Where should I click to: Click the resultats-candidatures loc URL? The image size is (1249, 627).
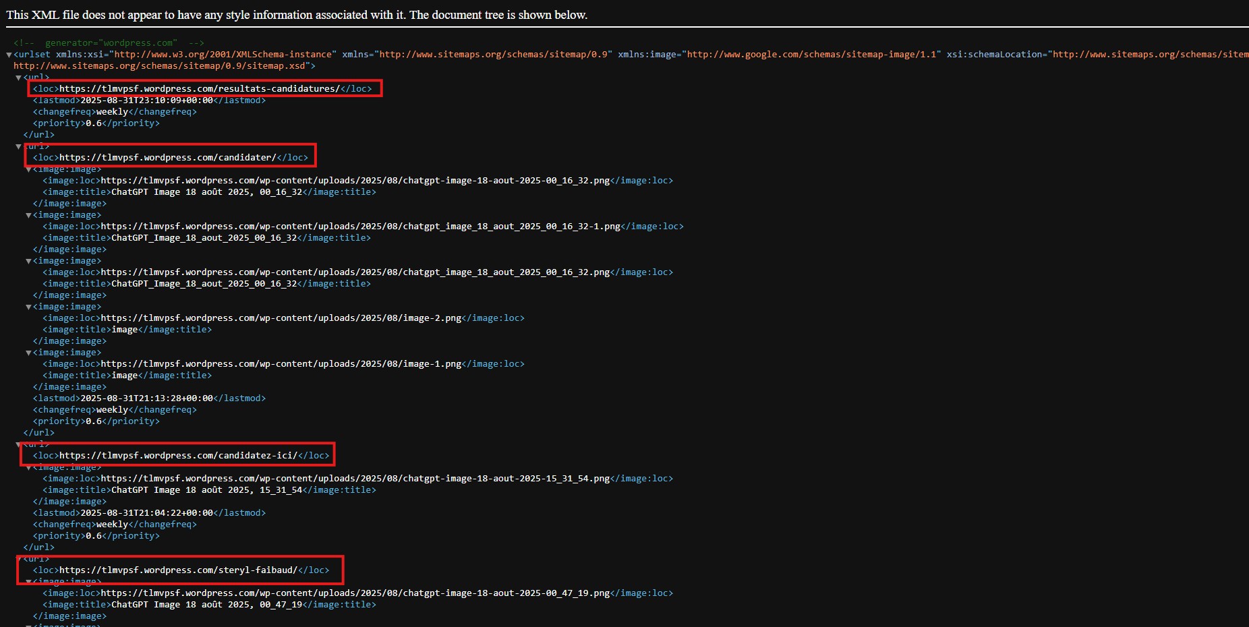pos(199,89)
